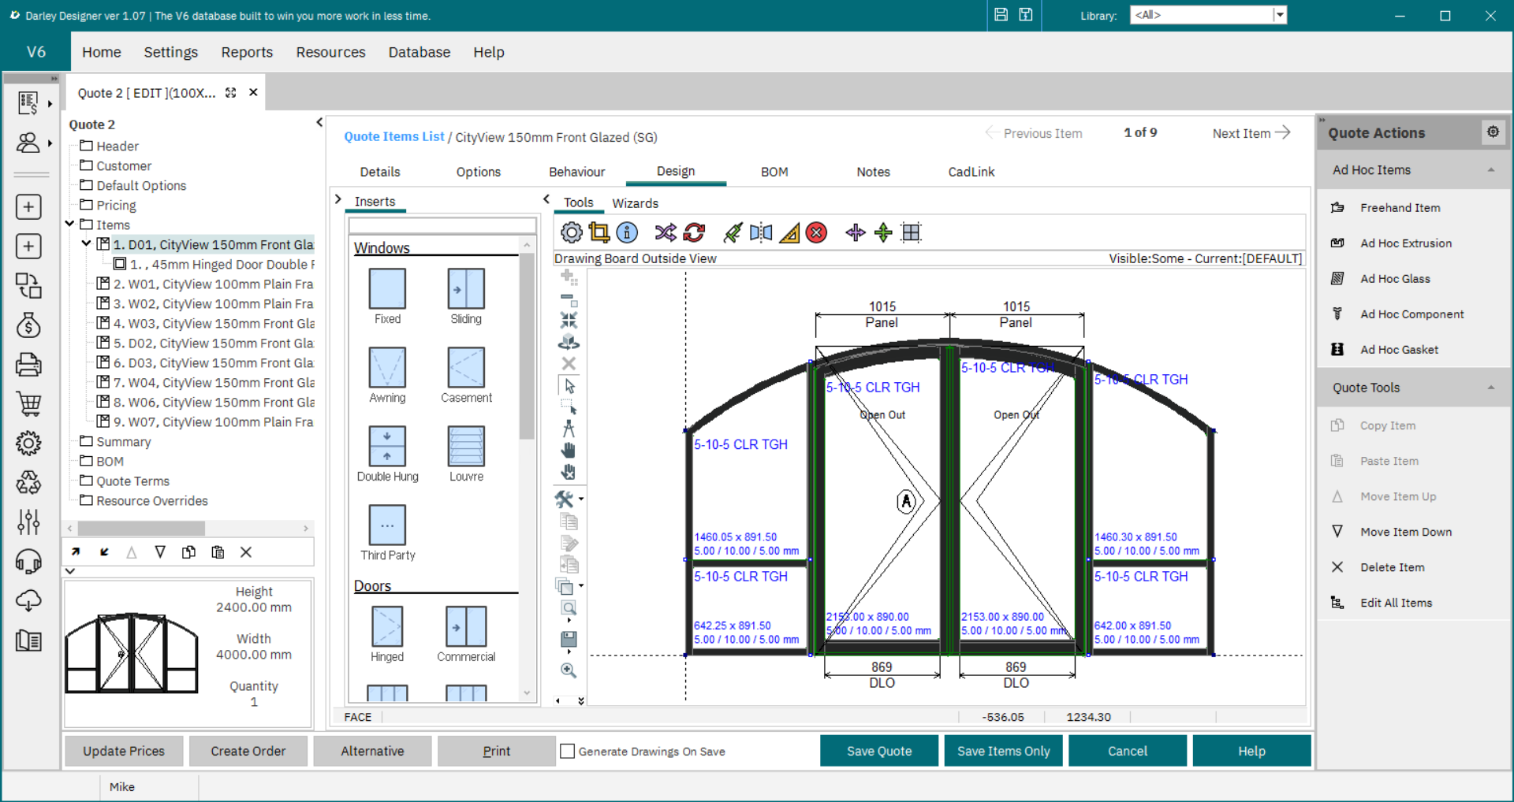The width and height of the screenshot is (1514, 802).
Task: Click the red refresh arrows icon
Action: pyautogui.click(x=694, y=232)
